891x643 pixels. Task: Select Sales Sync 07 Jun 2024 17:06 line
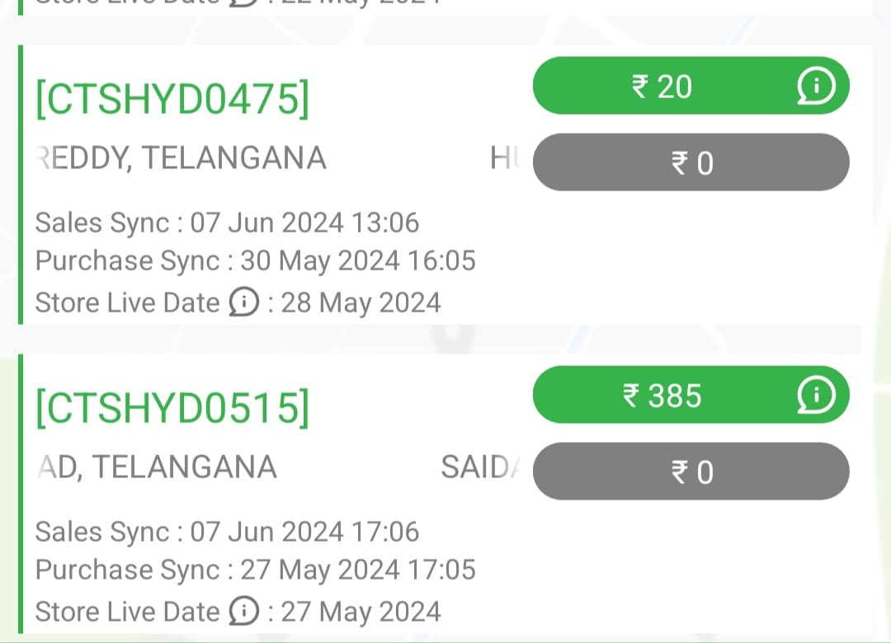(x=227, y=532)
